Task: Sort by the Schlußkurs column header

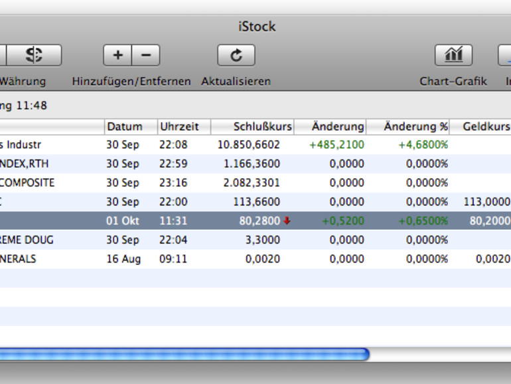Action: pyautogui.click(x=253, y=127)
